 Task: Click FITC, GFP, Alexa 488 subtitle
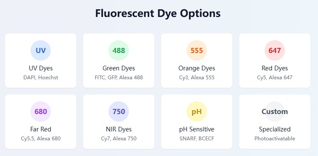pos(119,78)
